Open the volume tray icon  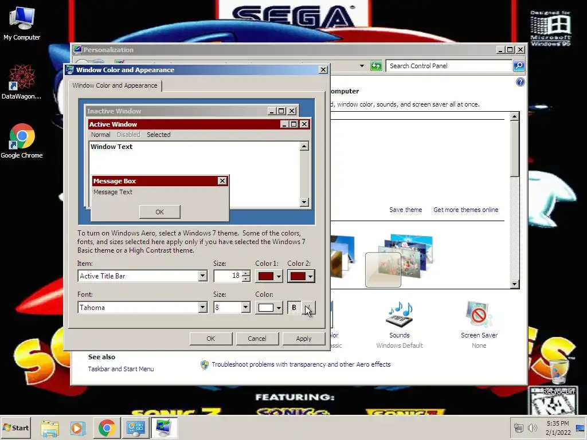pos(532,428)
